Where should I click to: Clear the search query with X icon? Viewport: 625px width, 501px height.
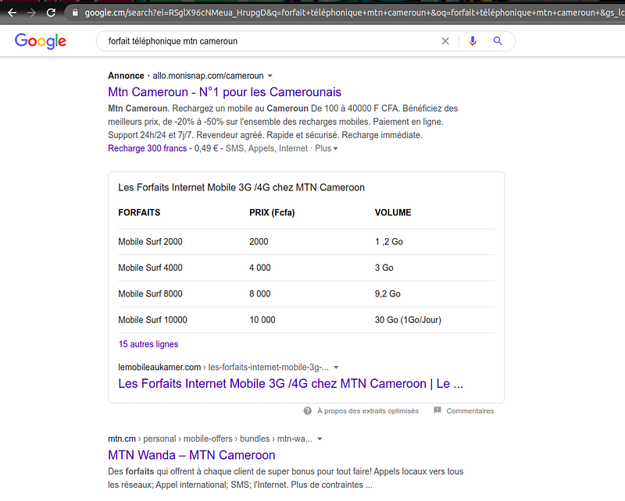click(x=445, y=41)
